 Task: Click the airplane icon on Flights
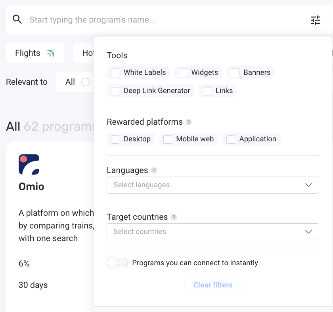point(51,53)
